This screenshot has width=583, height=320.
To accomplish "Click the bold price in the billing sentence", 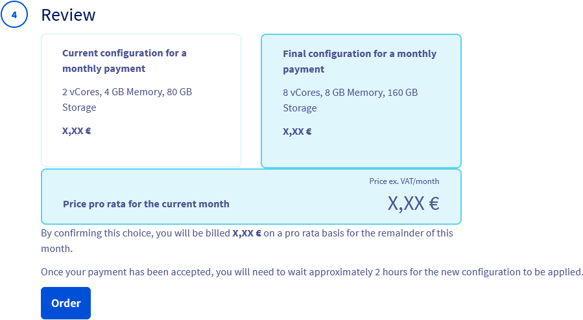I will [x=246, y=233].
